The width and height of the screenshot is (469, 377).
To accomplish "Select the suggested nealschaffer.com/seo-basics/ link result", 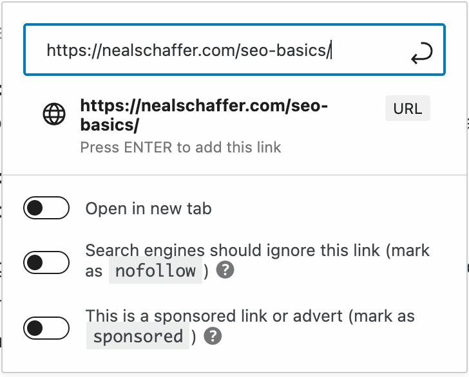I will 205,115.
